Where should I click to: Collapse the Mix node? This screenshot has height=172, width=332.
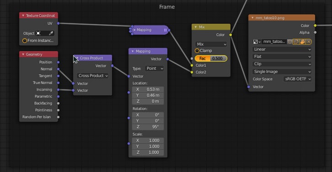click(196, 27)
